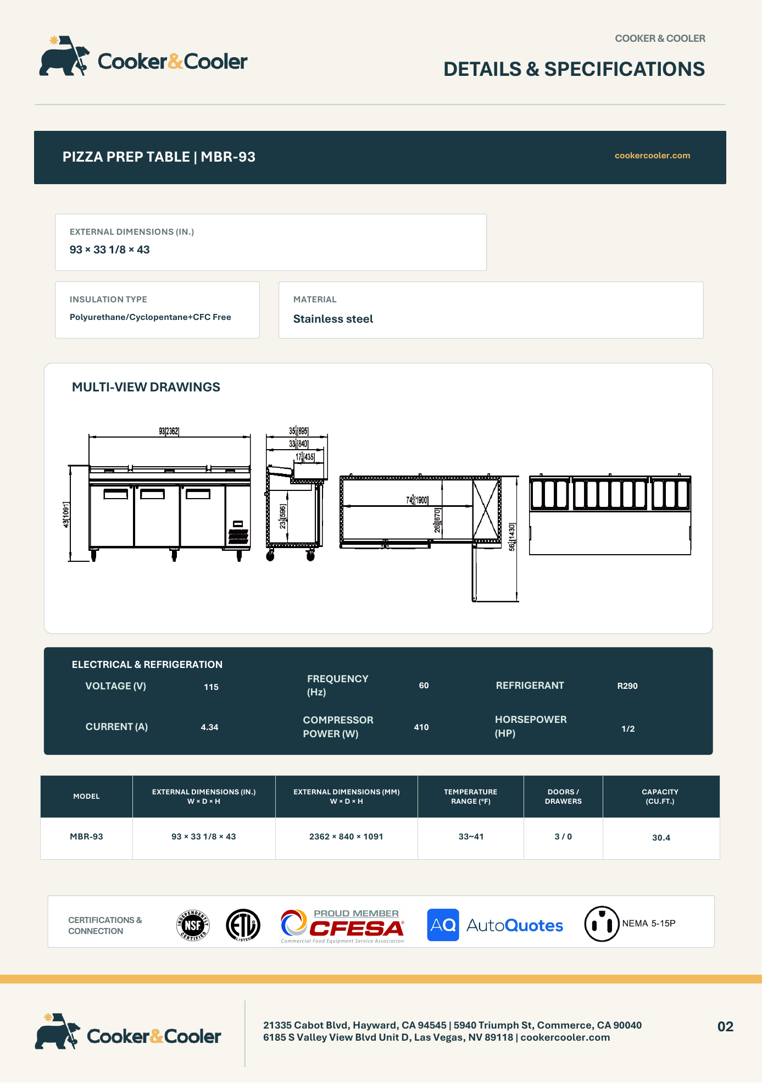The height and width of the screenshot is (1083, 762).
Task: Click the capacity cell "30.4"
Action: tap(661, 838)
